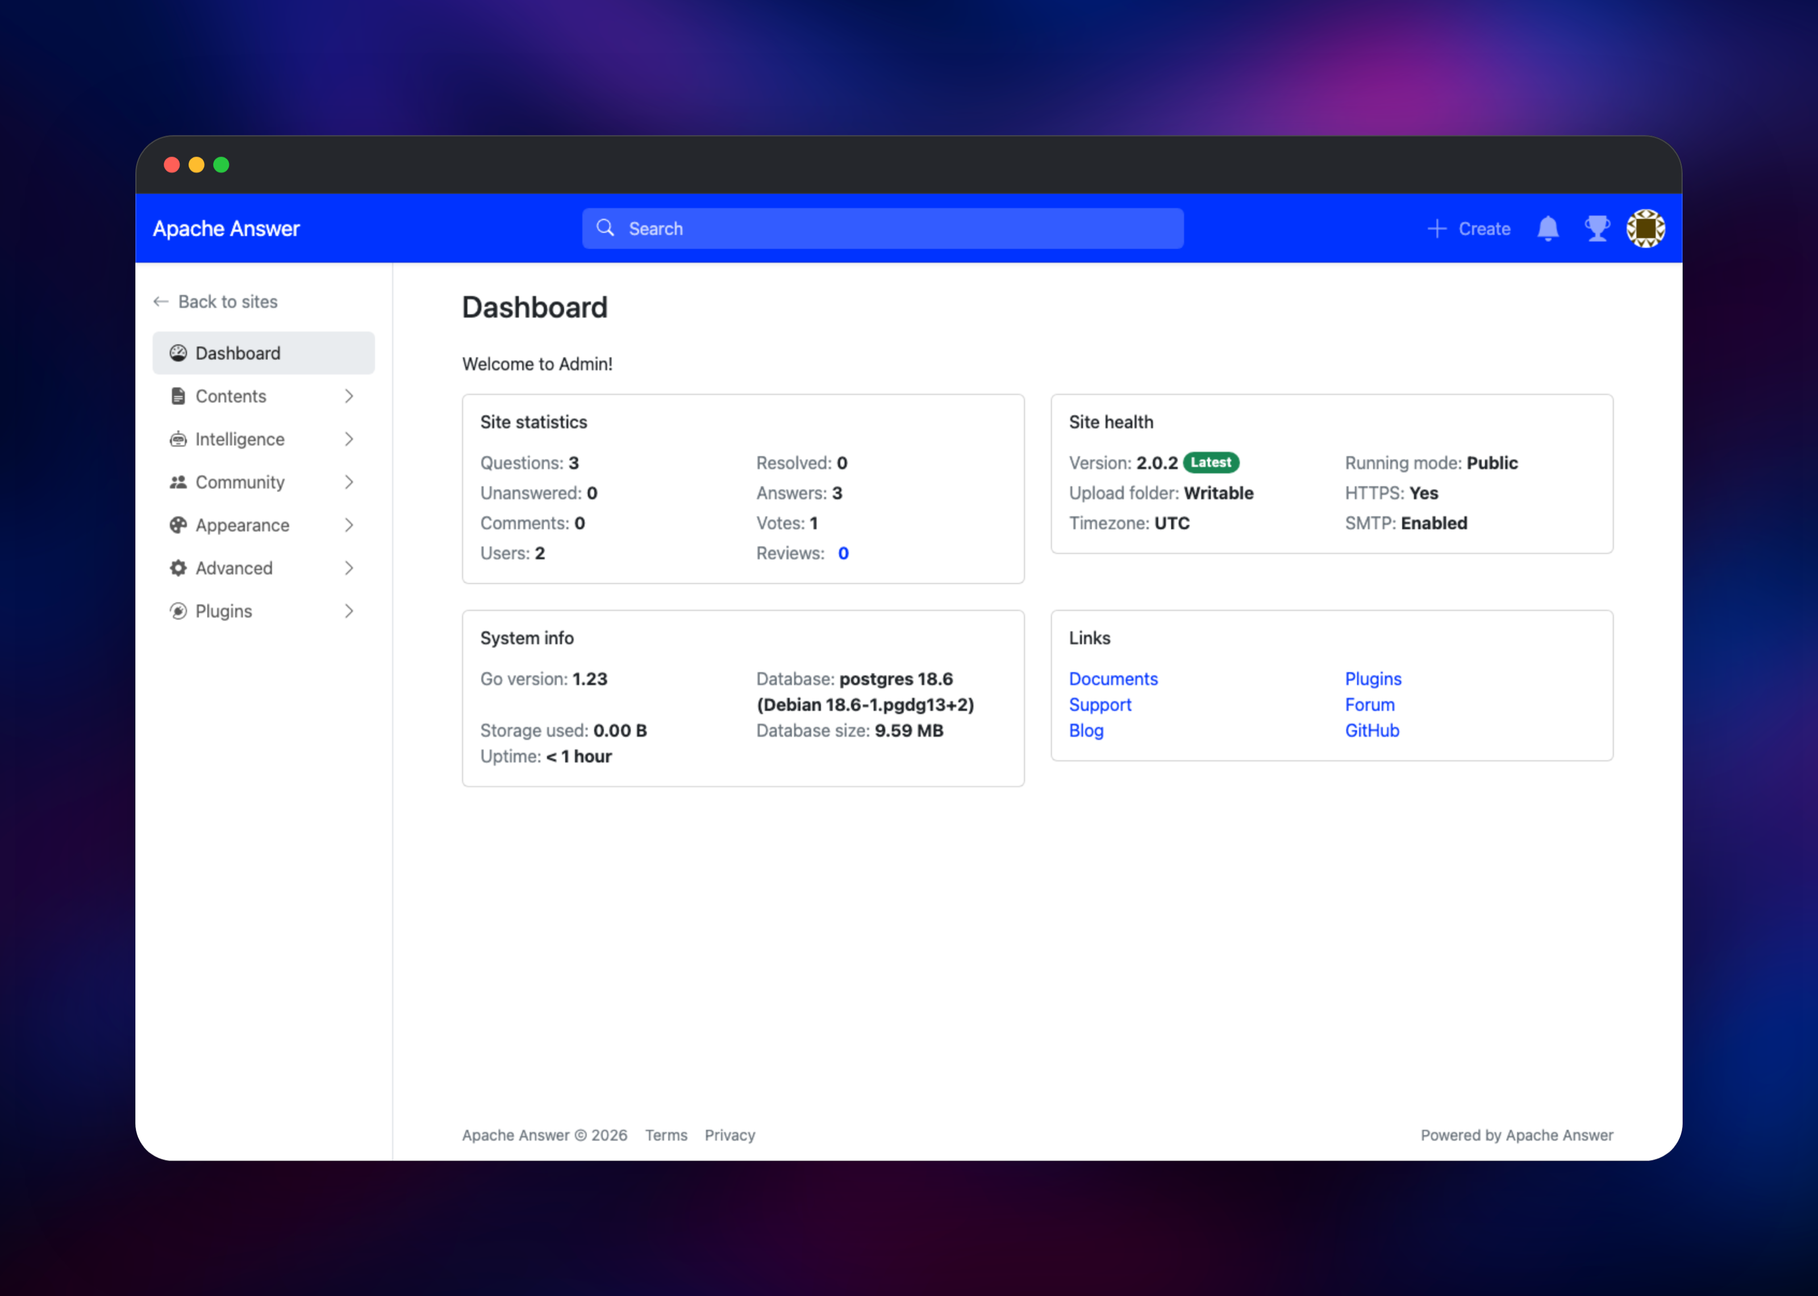The width and height of the screenshot is (1818, 1296).
Task: Click the Intelligence robot icon
Action: point(178,440)
